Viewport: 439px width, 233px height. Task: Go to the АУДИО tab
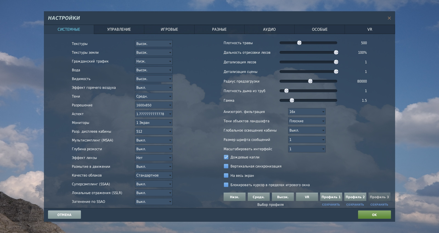269,29
